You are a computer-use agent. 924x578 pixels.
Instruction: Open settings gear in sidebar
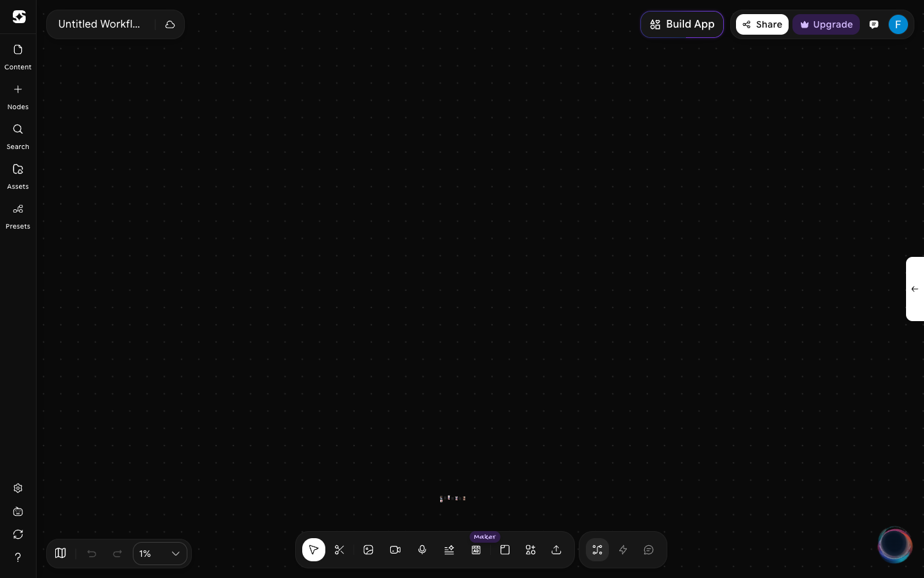pos(18,488)
